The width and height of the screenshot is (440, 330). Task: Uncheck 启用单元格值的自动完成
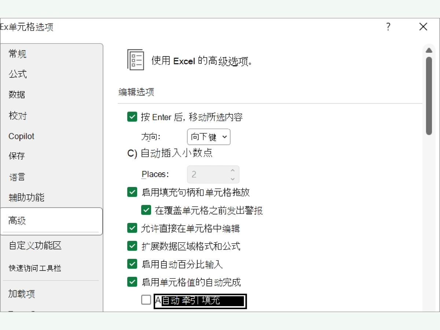point(132,282)
